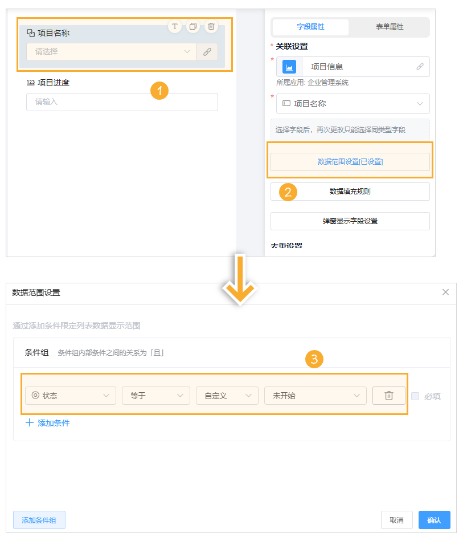
Task: Open the 状态 field dropdown
Action: click(x=70, y=396)
